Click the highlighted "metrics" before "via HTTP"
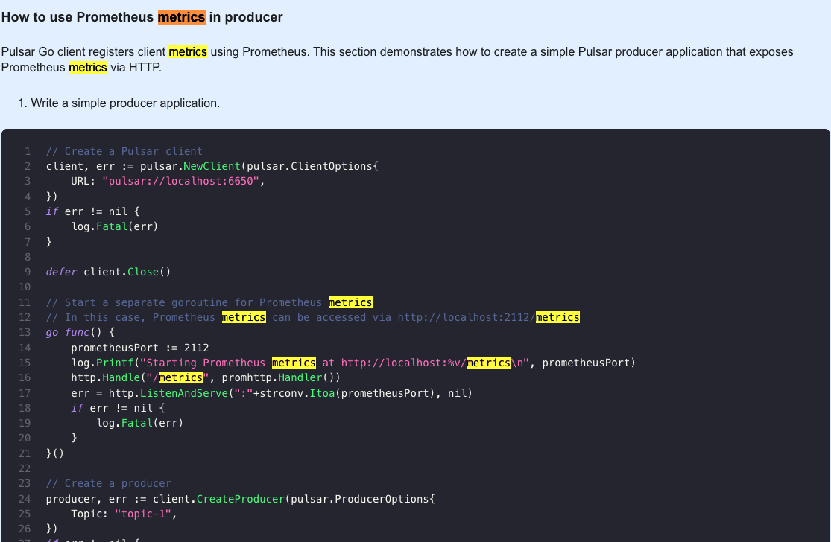 (88, 67)
